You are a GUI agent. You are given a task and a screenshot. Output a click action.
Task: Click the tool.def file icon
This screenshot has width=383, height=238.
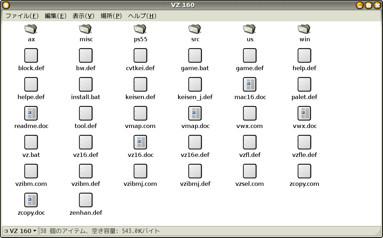(86, 113)
